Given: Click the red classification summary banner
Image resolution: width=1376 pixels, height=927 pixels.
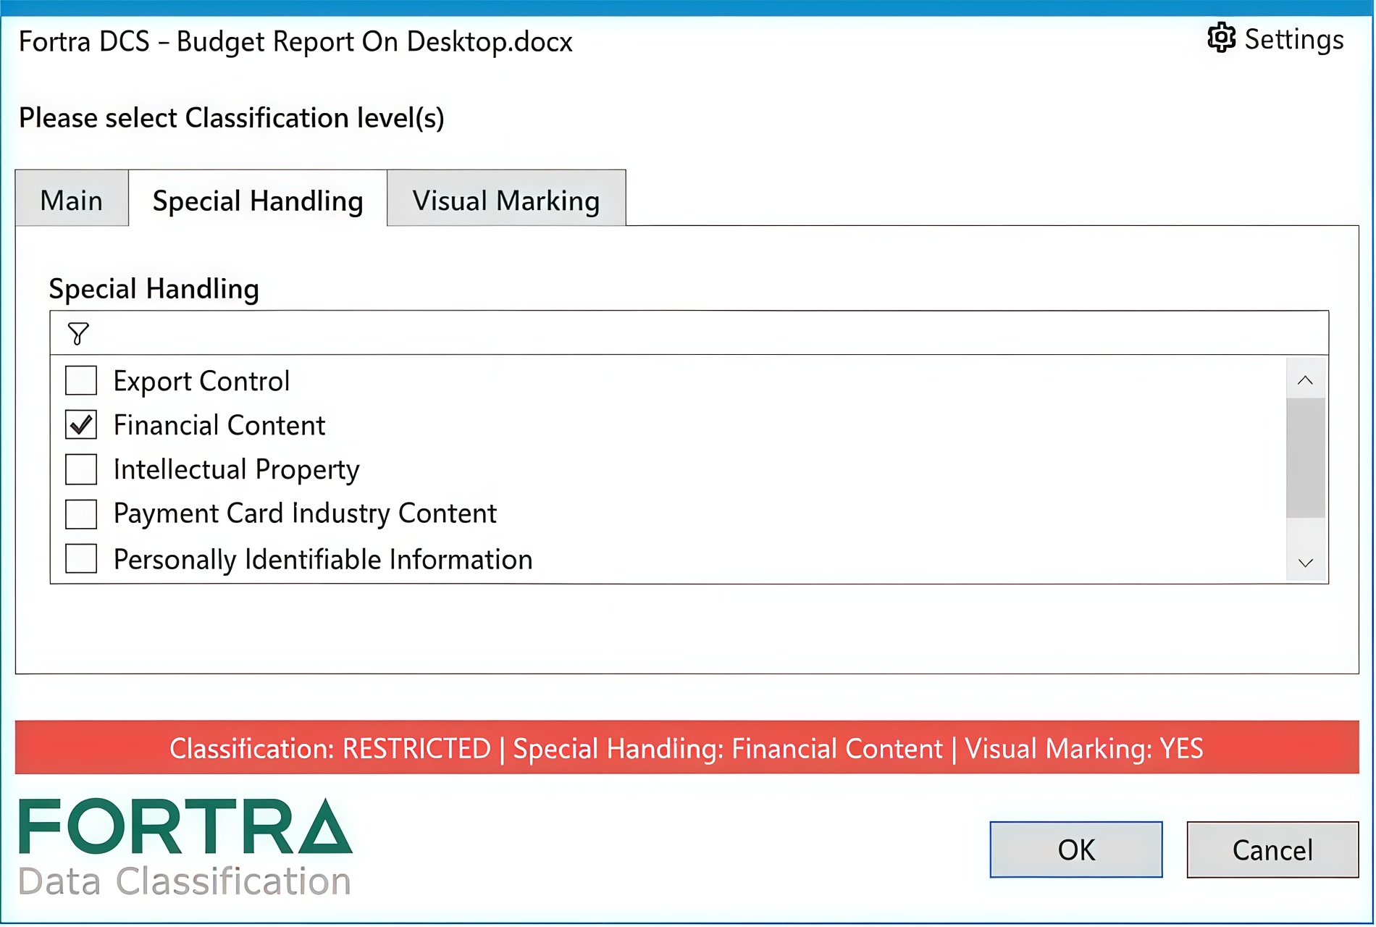Looking at the screenshot, I should pos(687,747).
